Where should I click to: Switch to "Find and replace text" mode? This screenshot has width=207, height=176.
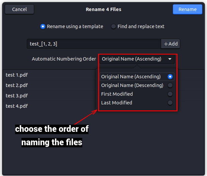[114, 26]
